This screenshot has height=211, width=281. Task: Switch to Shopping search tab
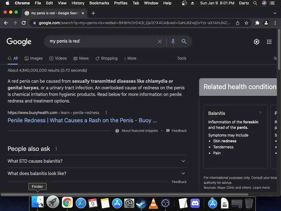[106, 58]
